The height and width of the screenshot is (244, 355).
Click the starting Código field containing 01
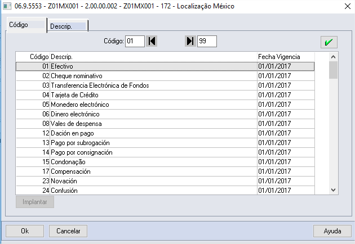point(135,42)
